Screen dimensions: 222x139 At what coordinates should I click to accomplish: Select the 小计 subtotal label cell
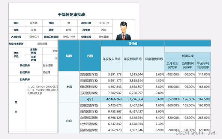pyautogui.click(x=90, y=99)
